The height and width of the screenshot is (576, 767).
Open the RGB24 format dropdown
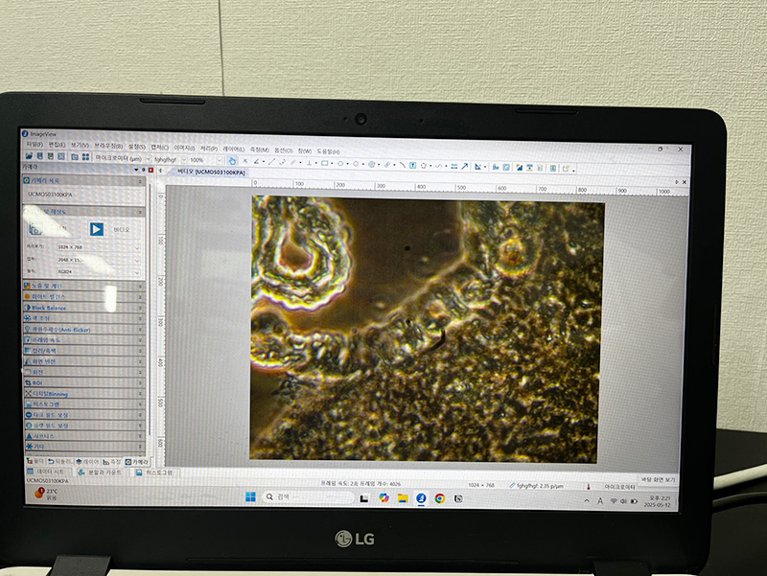click(138, 270)
